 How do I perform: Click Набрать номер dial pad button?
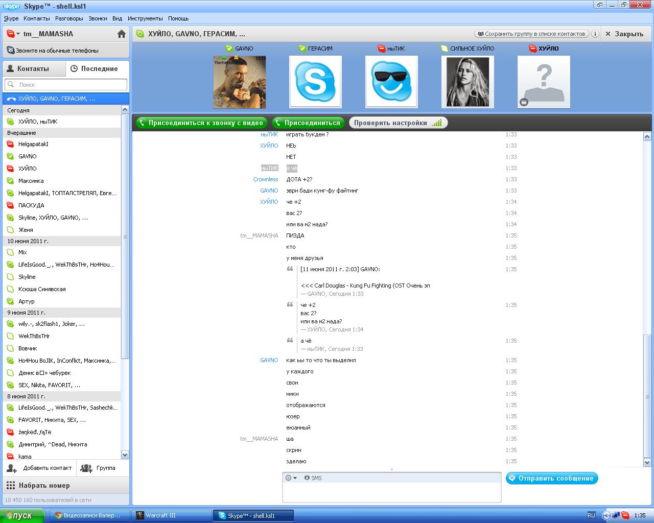pyautogui.click(x=66, y=485)
